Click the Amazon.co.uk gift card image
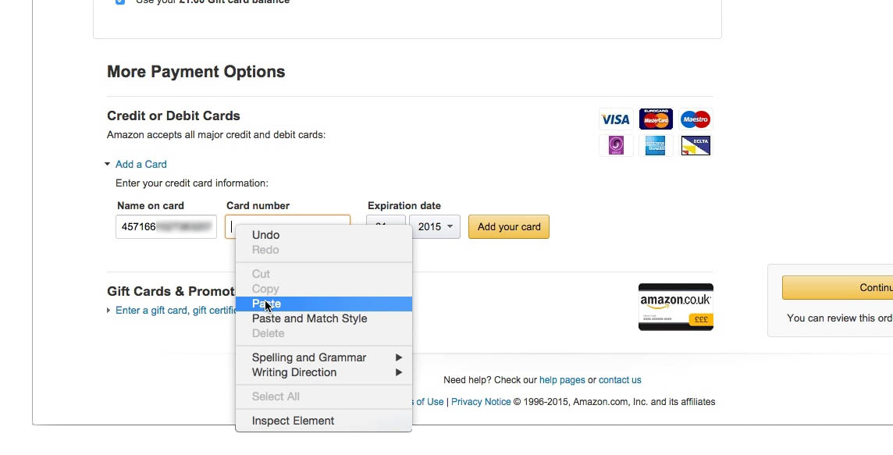This screenshot has height=455, width=893. coord(675,307)
